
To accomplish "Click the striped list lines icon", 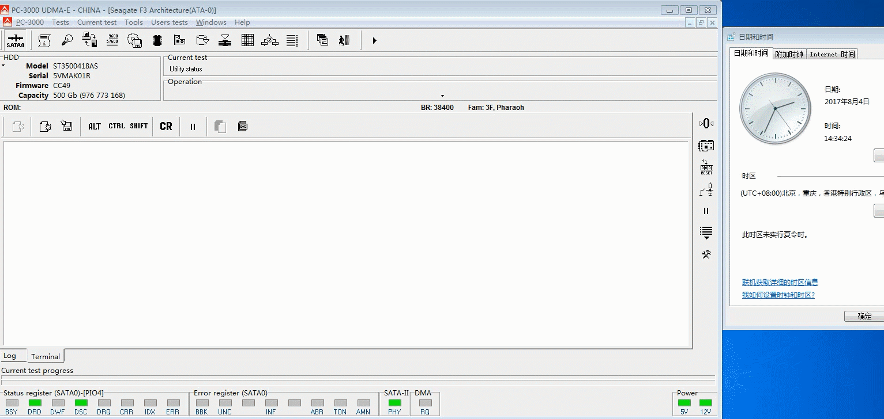I will pos(292,40).
